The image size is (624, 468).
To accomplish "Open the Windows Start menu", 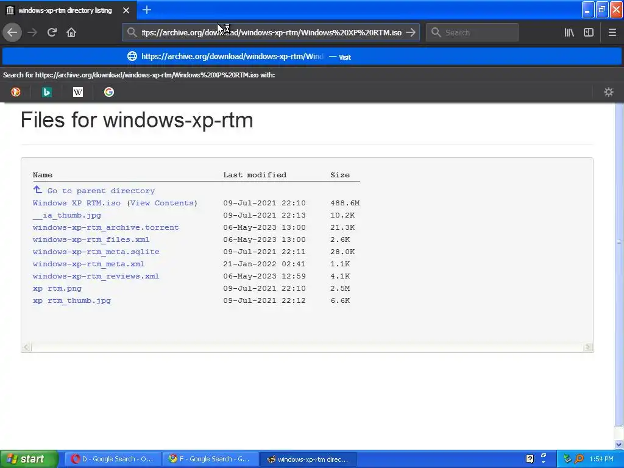I will 29,459.
